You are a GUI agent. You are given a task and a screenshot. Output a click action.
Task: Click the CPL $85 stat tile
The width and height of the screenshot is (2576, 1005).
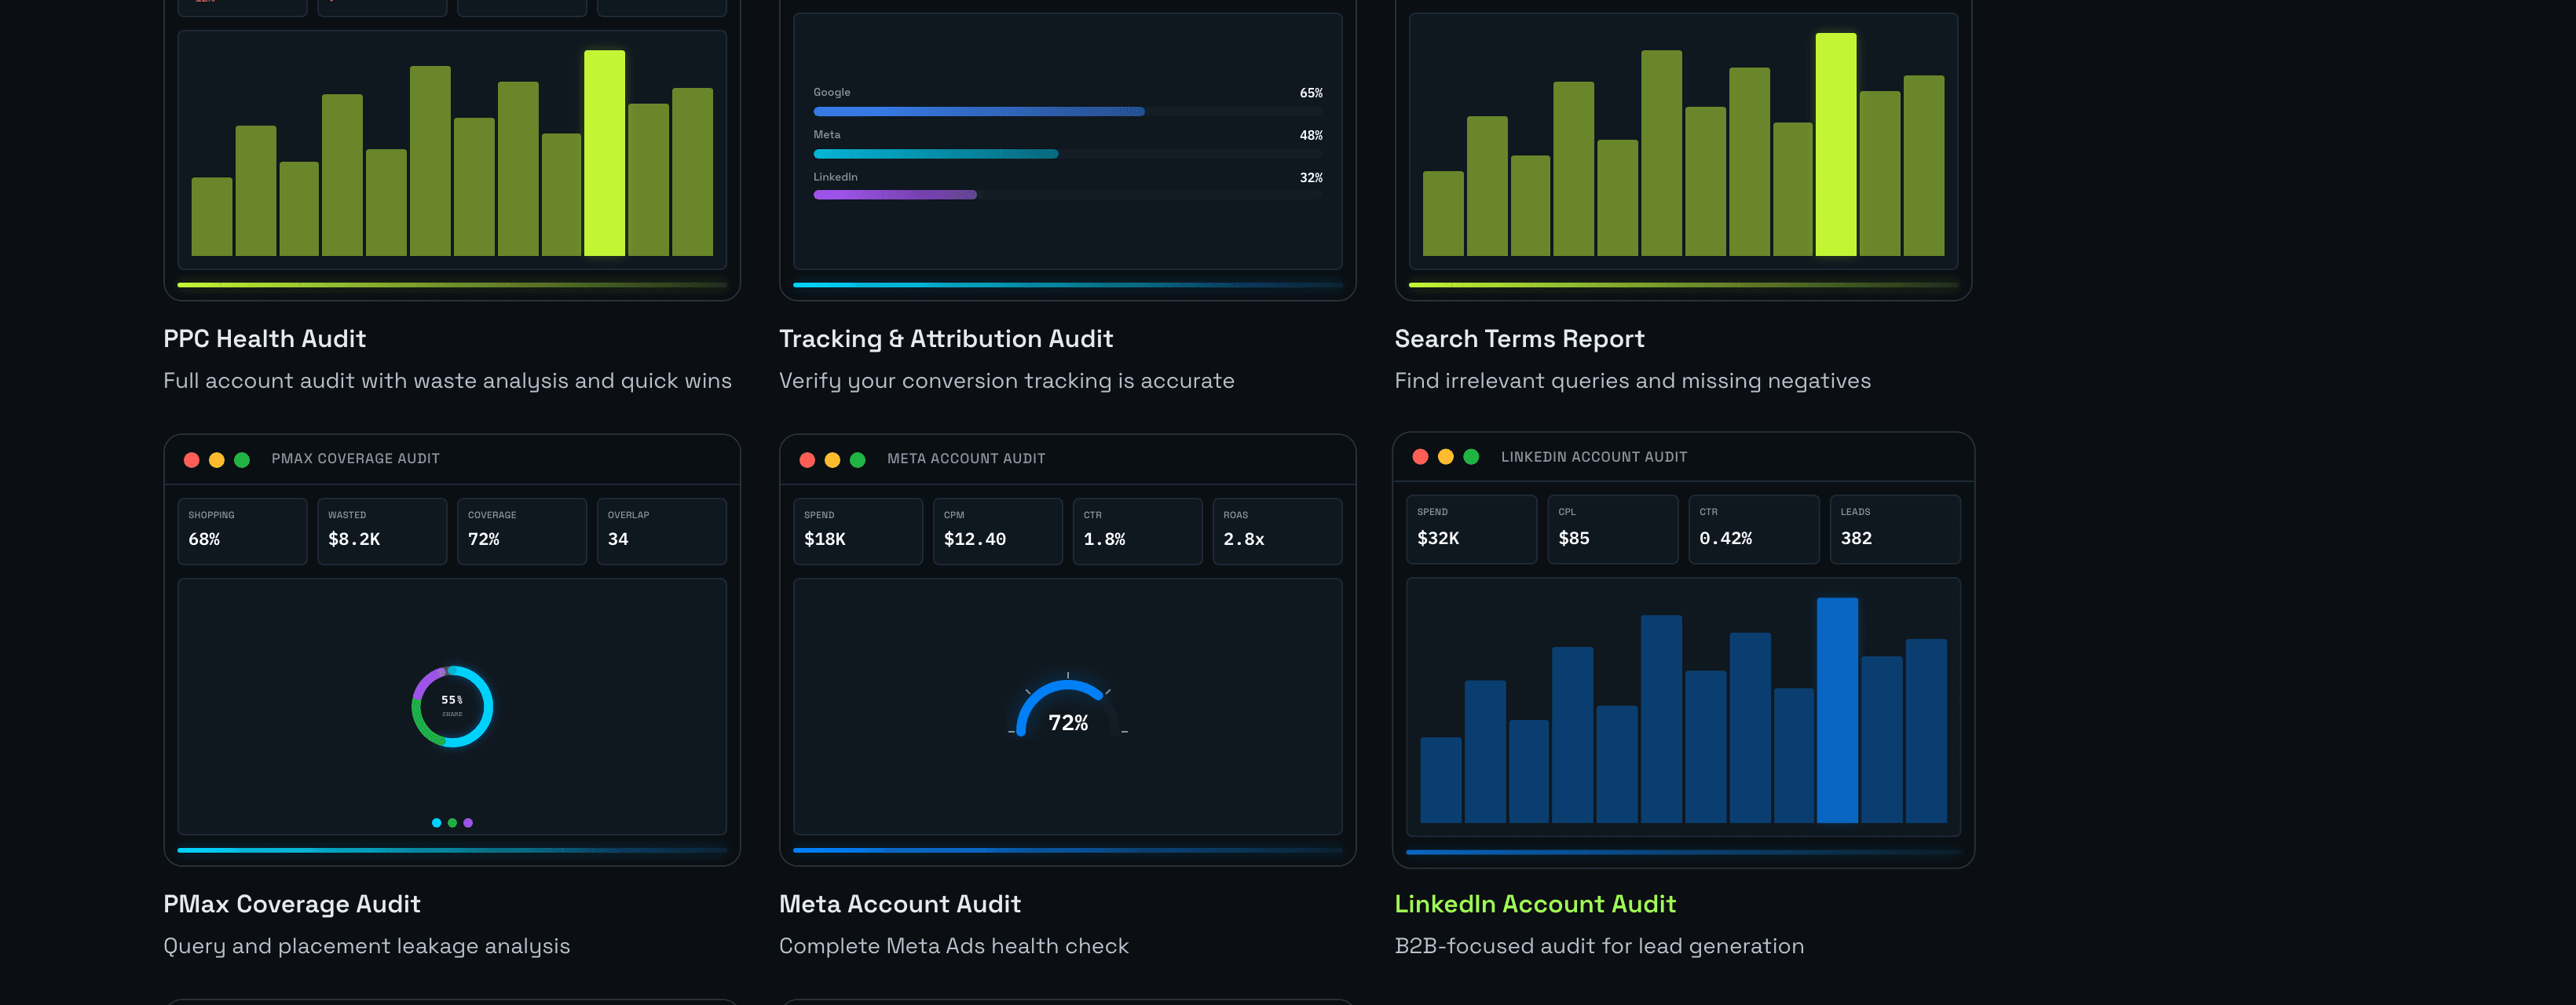(x=1613, y=528)
